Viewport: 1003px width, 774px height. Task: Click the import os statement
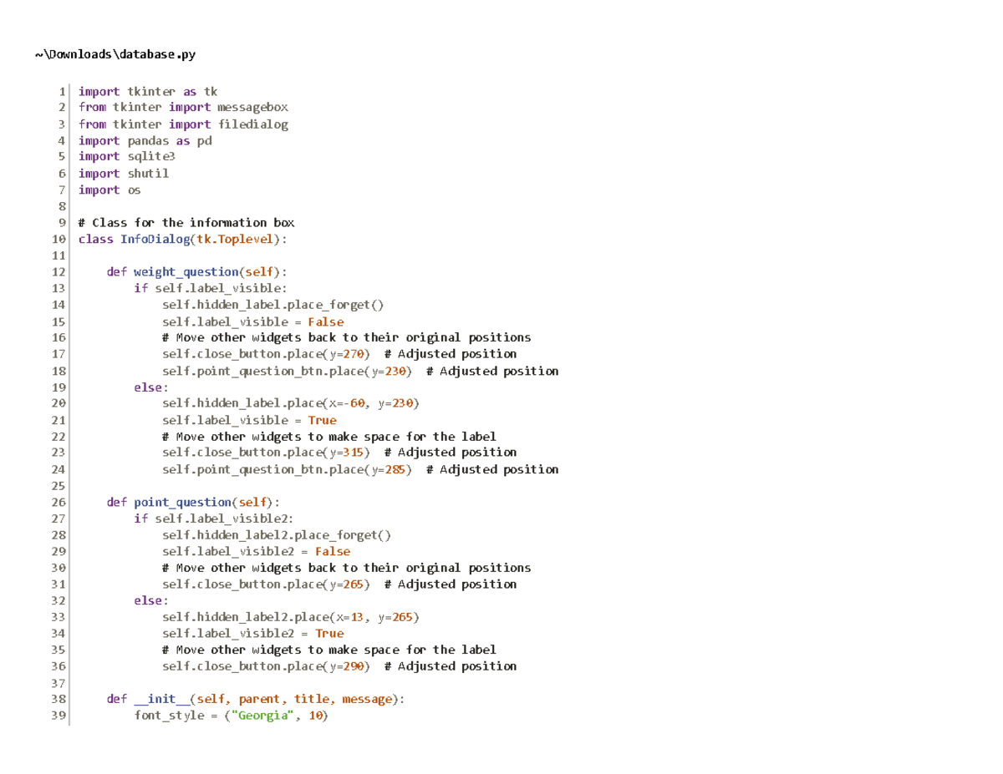109,190
